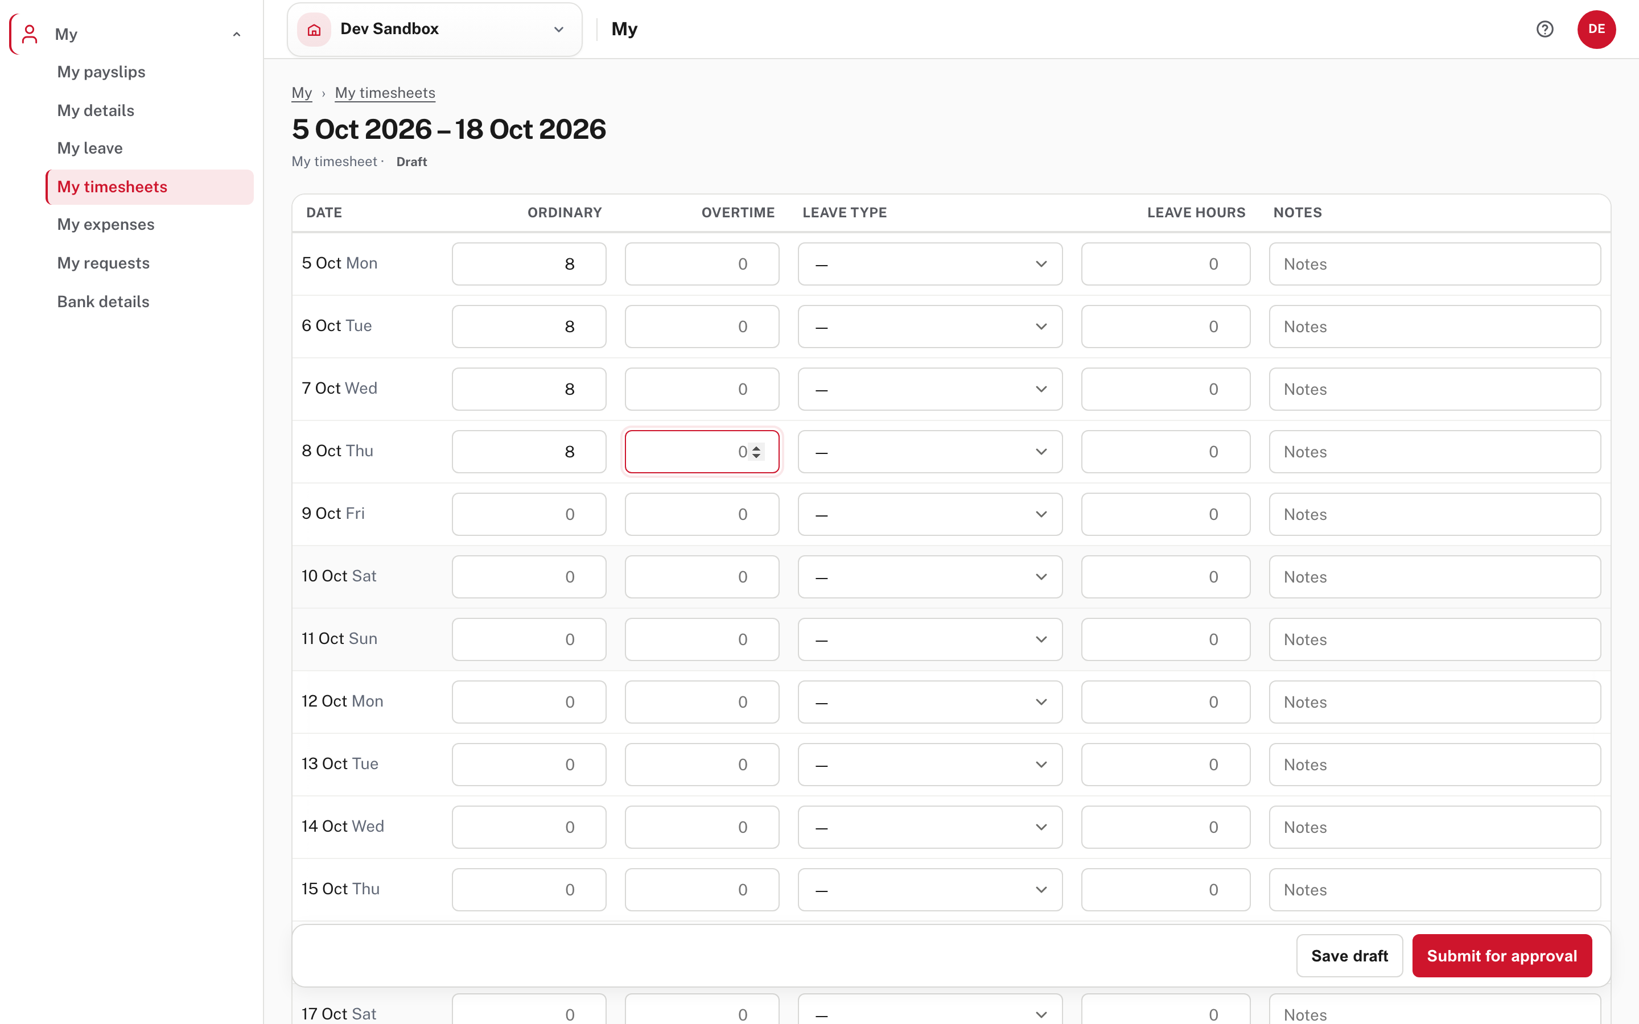
Task: Open leave type dropdown for 6 Oct Tue
Action: (929, 327)
